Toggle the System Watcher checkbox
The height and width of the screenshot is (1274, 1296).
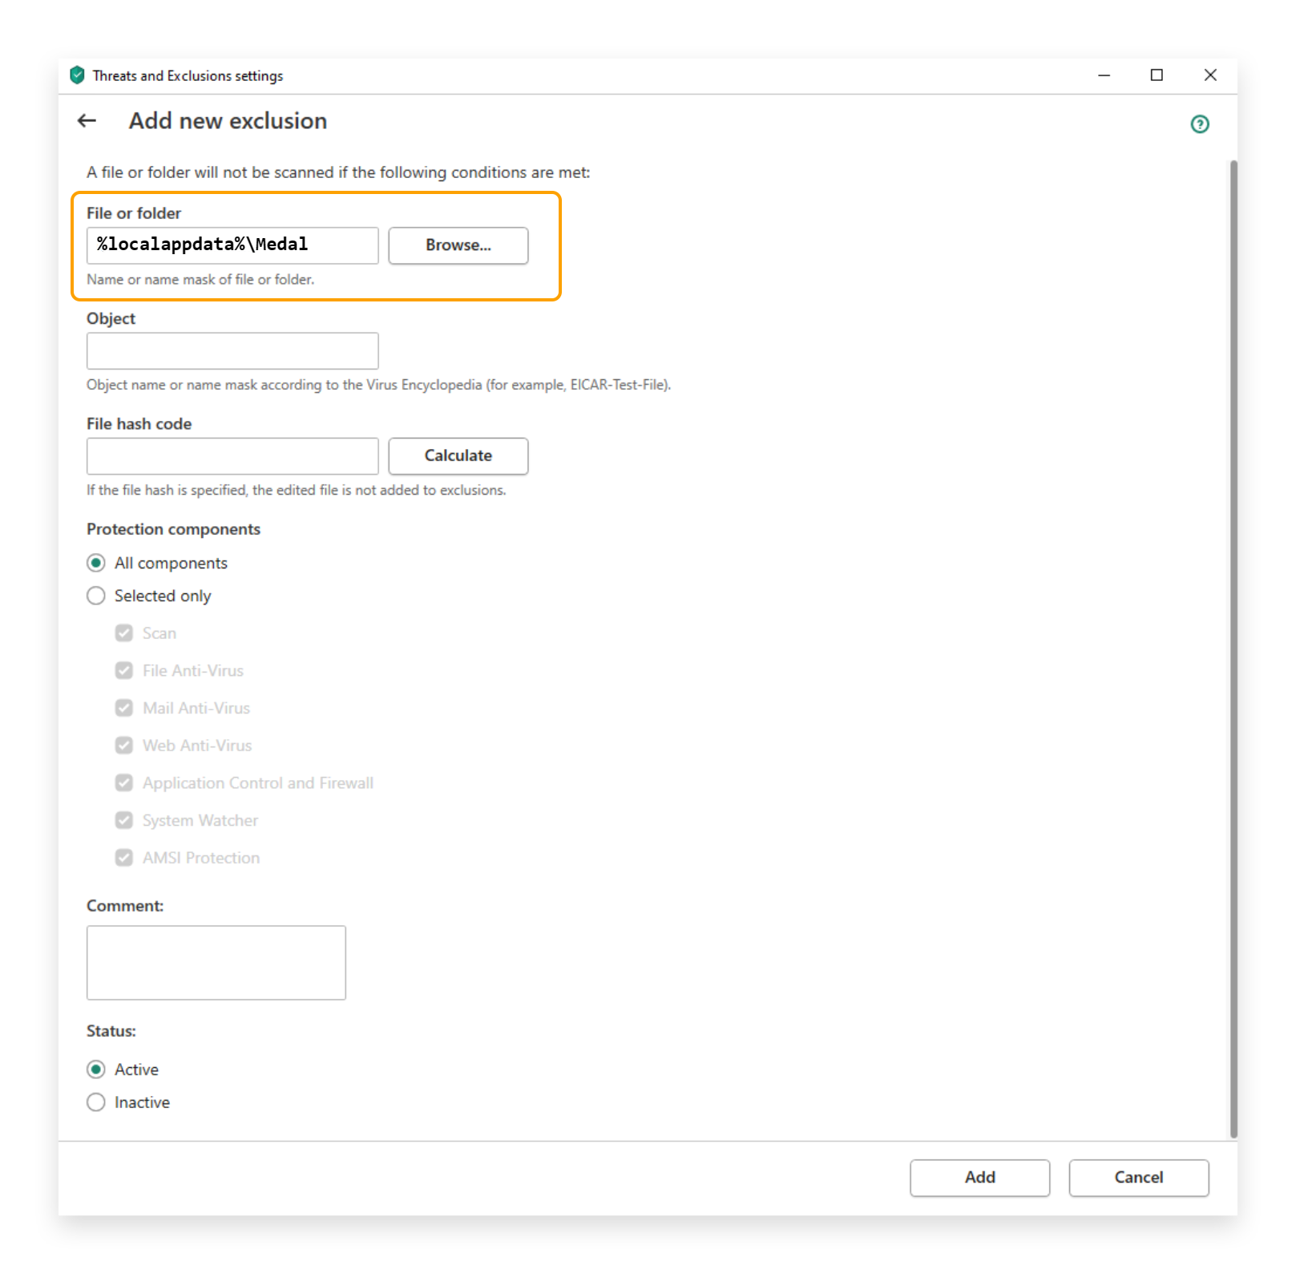pos(123,820)
